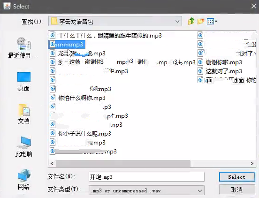Select file 谢谢你啦.mp3
259x198 pixels.
220,62
